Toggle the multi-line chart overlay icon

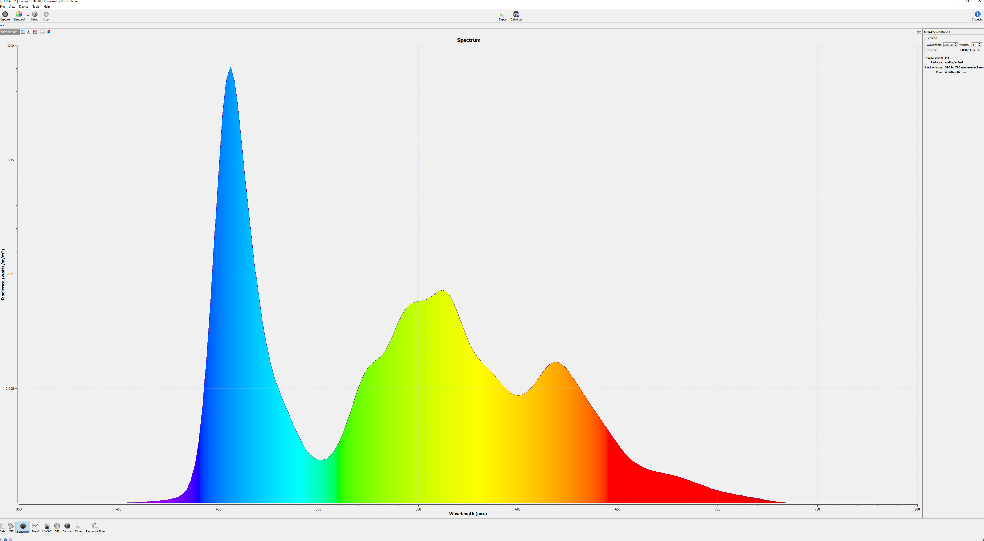(x=35, y=32)
